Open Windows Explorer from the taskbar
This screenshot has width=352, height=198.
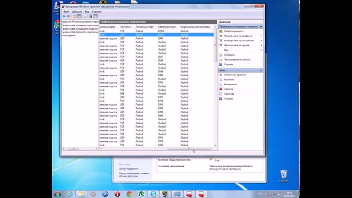point(81,194)
